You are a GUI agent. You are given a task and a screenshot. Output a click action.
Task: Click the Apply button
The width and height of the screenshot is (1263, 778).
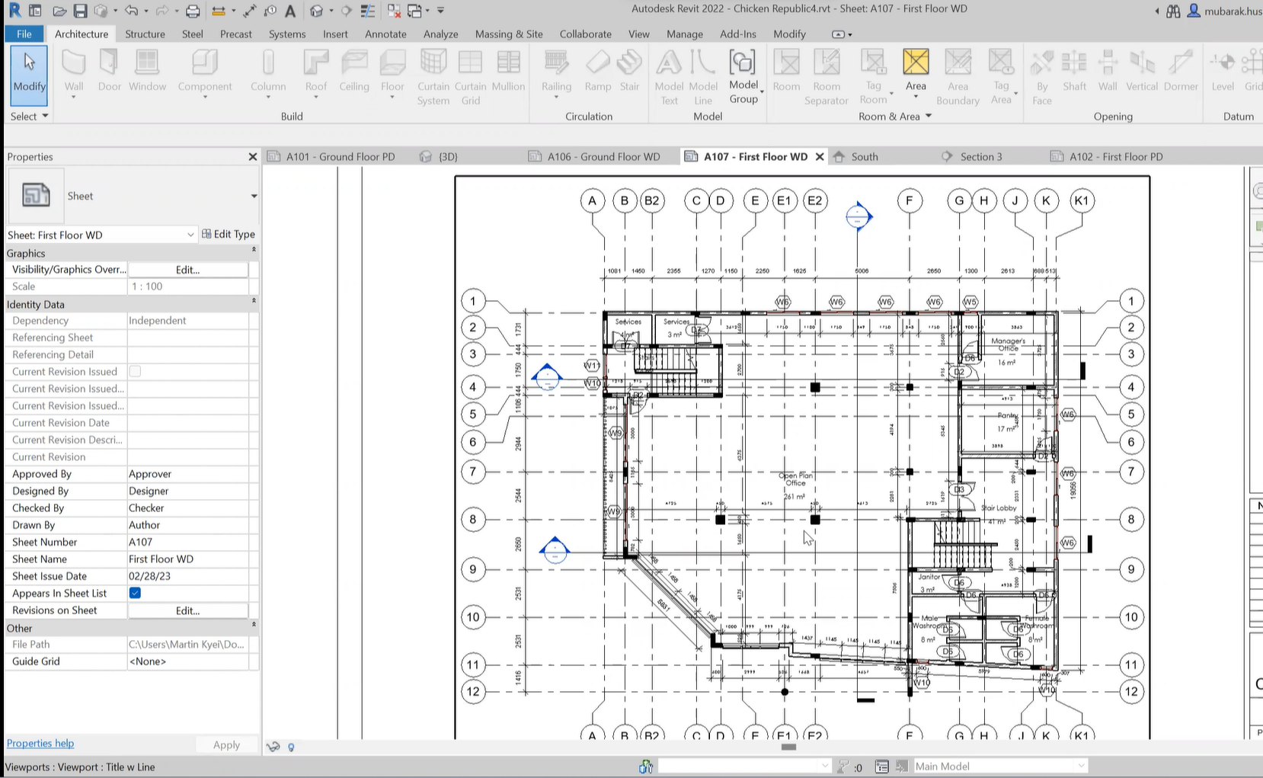(226, 744)
